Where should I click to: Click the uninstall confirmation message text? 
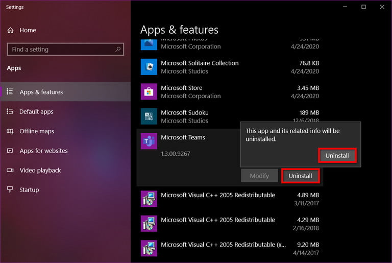tap(292, 135)
